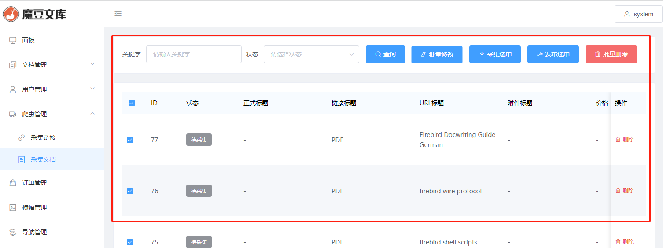The width and height of the screenshot is (663, 248).
Task: Uncheck the checkbox for row ID 76
Action: 130,191
